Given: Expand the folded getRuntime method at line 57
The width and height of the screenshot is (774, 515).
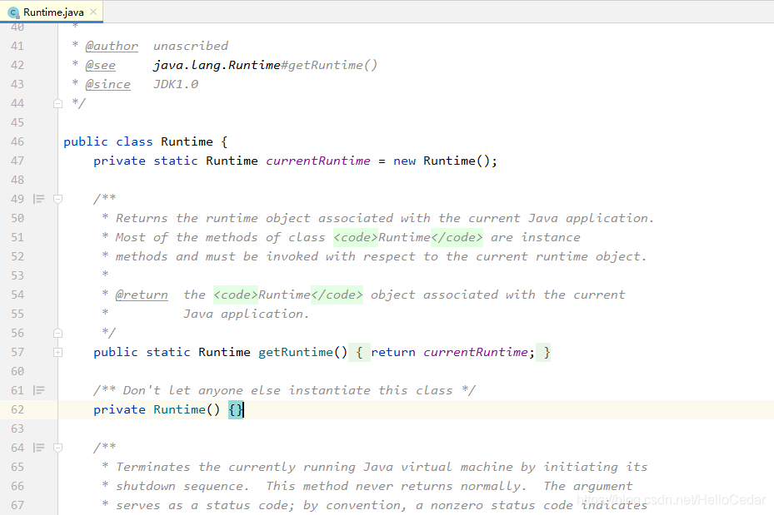Looking at the screenshot, I should click(x=57, y=353).
